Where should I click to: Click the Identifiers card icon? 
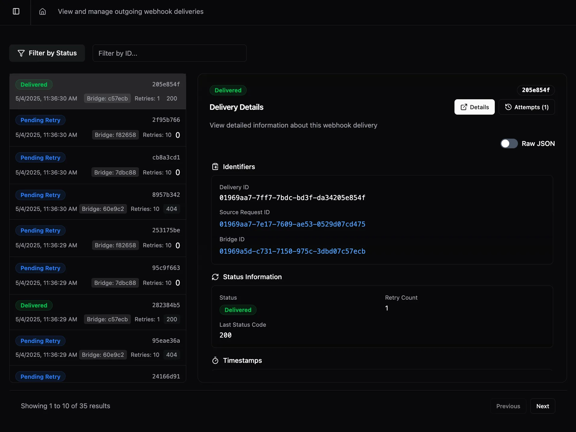coord(215,166)
